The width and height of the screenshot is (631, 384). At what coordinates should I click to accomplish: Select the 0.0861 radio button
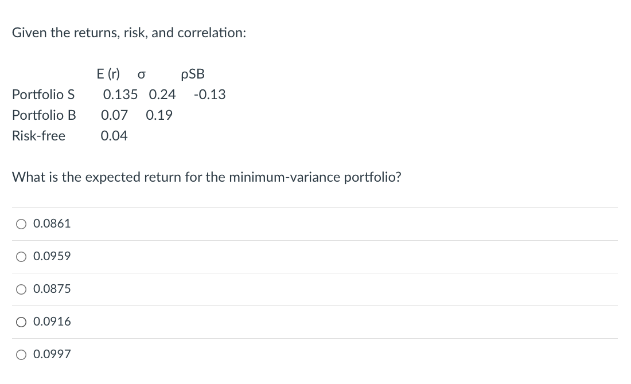click(21, 224)
